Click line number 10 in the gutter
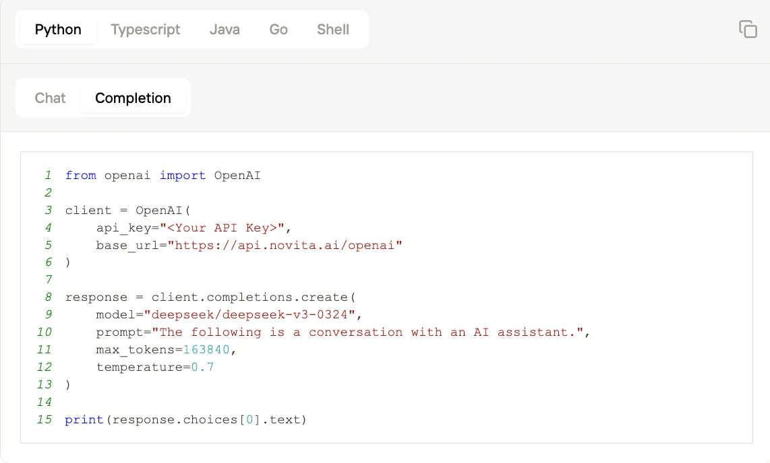770x463 pixels. [45, 332]
